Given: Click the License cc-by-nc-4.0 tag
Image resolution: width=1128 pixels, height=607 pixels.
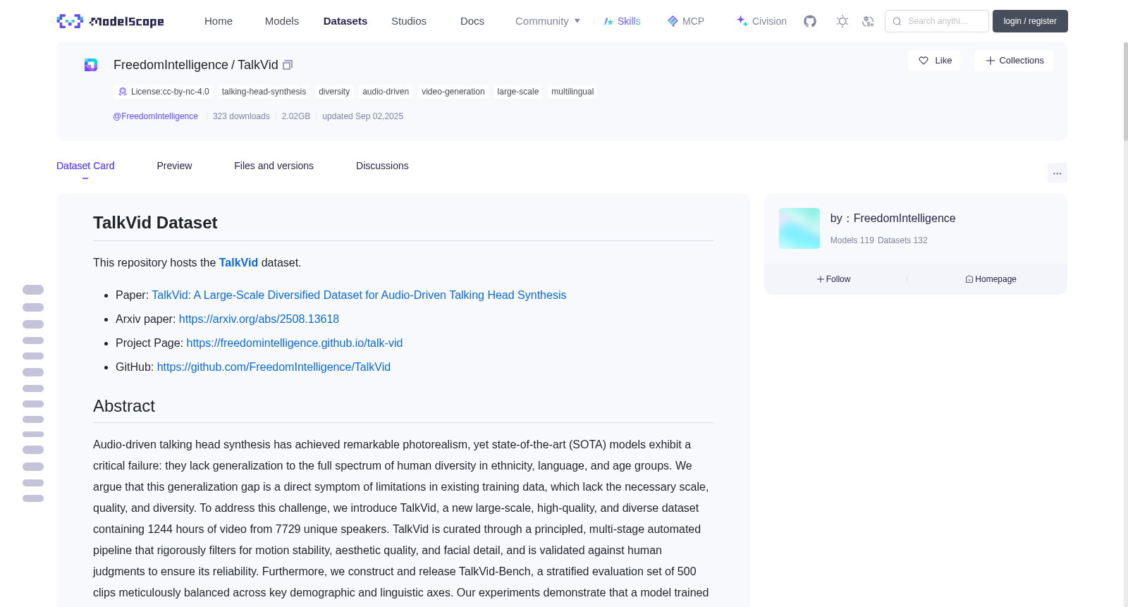Looking at the screenshot, I should 164,92.
